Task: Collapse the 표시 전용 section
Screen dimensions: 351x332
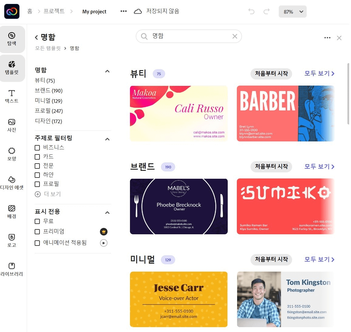Action: [107, 212]
